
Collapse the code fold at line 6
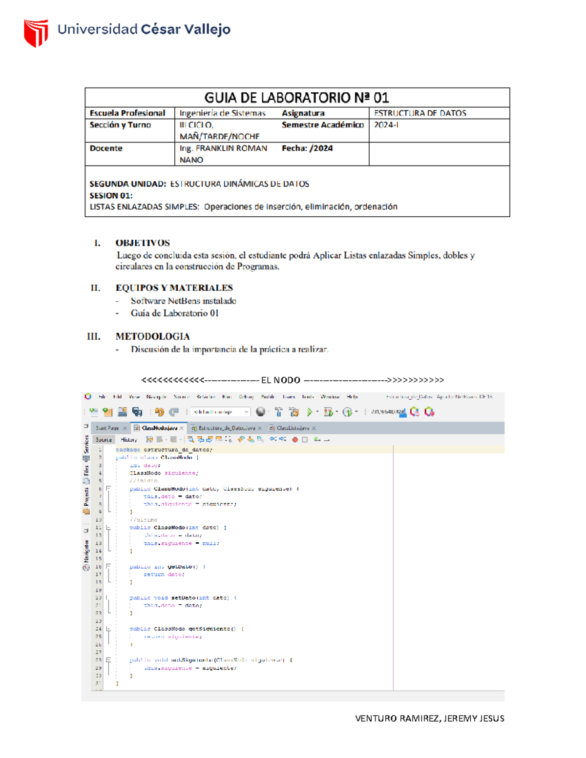pos(108,488)
